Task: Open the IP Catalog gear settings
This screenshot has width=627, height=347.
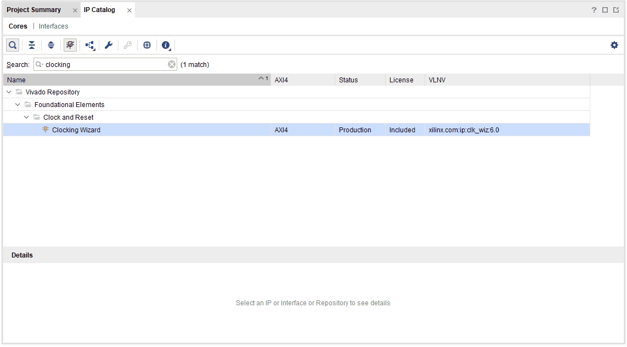Action: pyautogui.click(x=614, y=45)
